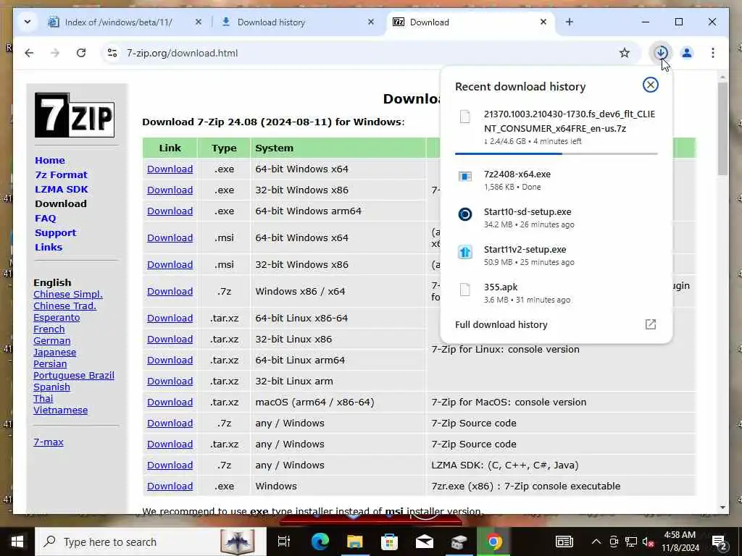This screenshot has height=556, width=742.
Task: Open the Chrome profile icon
Action: (686, 53)
